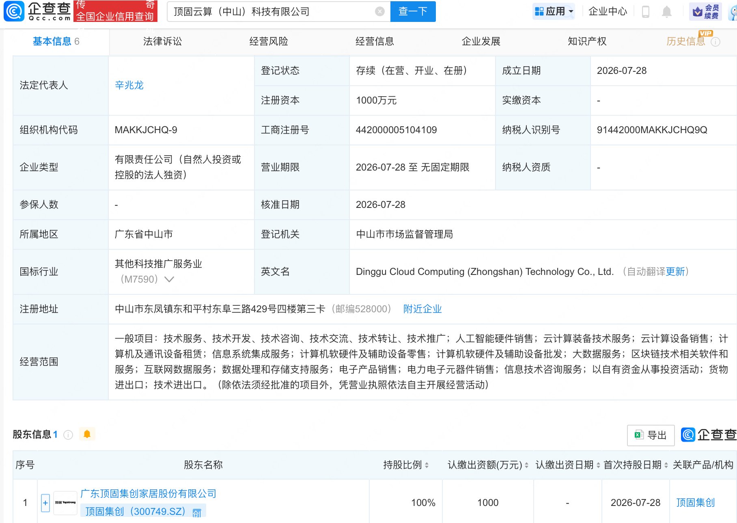
Task: Expand the 国标行业 M7590 chevron
Action: (x=169, y=279)
